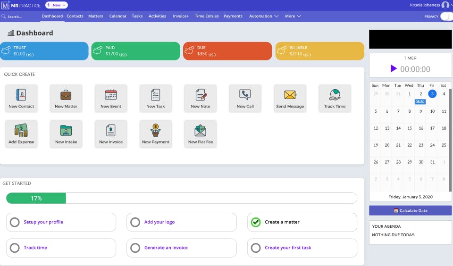Expand the Automation menu
The image size is (453, 266).
click(264, 16)
